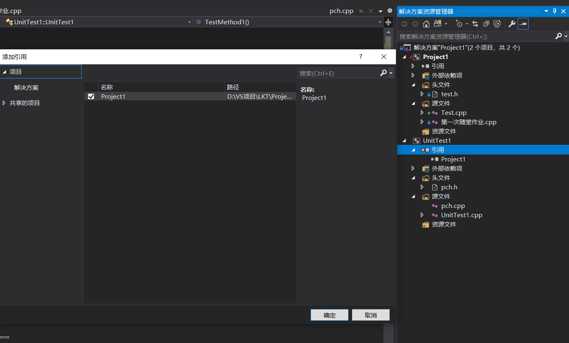Viewport: 569px width, 343px height.
Task: Close the Add Reference dialog
Action: pyautogui.click(x=384, y=57)
